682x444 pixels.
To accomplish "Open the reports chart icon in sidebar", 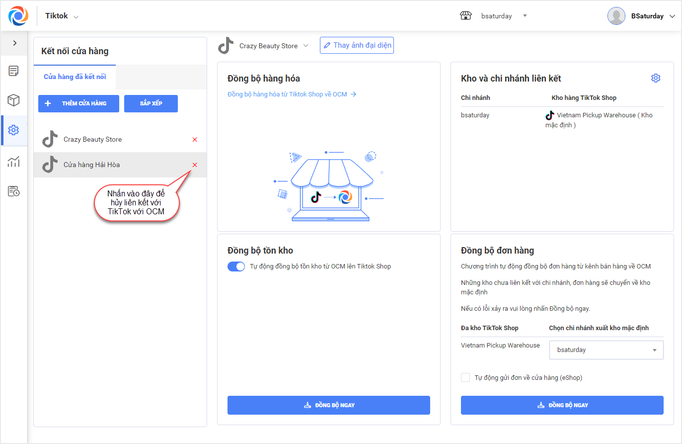I will coord(13,162).
